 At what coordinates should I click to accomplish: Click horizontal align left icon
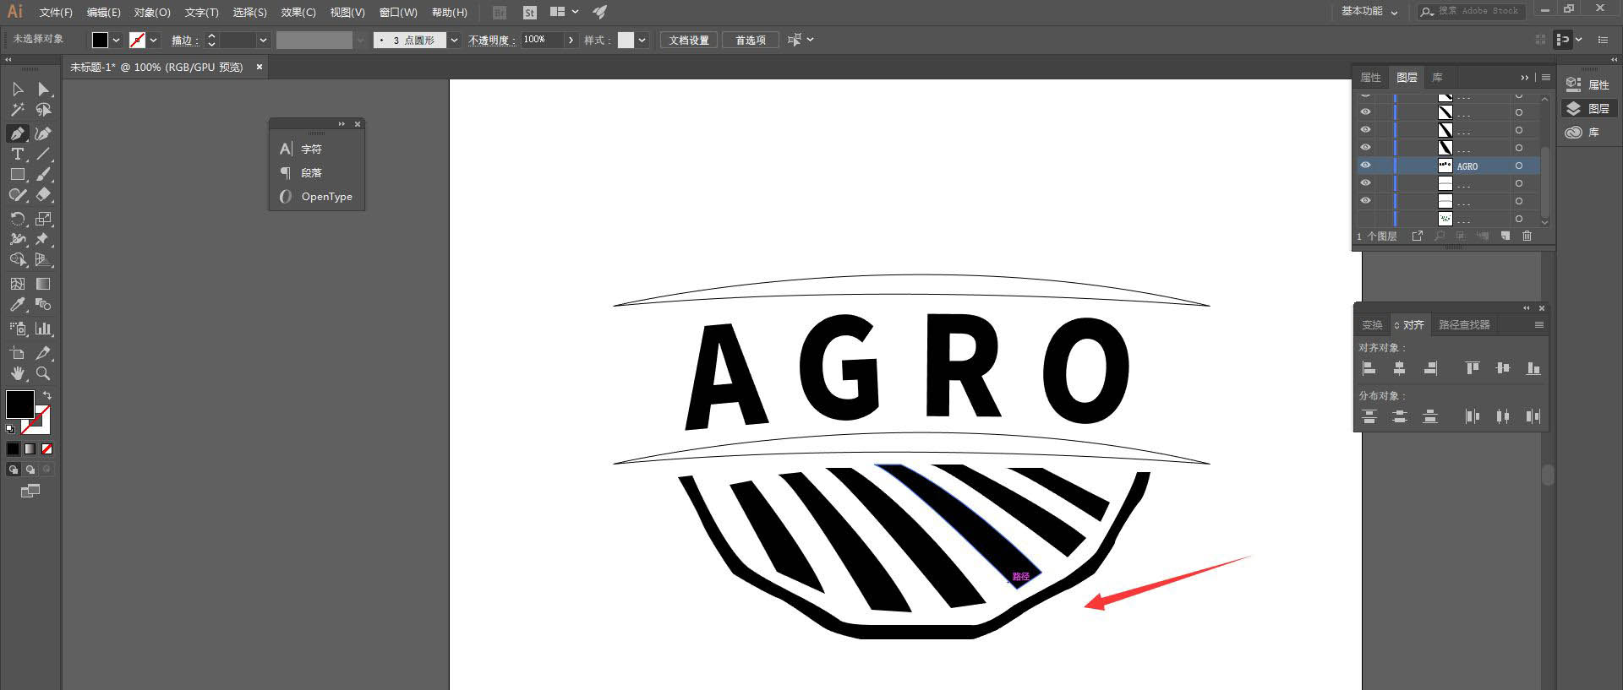tap(1369, 368)
